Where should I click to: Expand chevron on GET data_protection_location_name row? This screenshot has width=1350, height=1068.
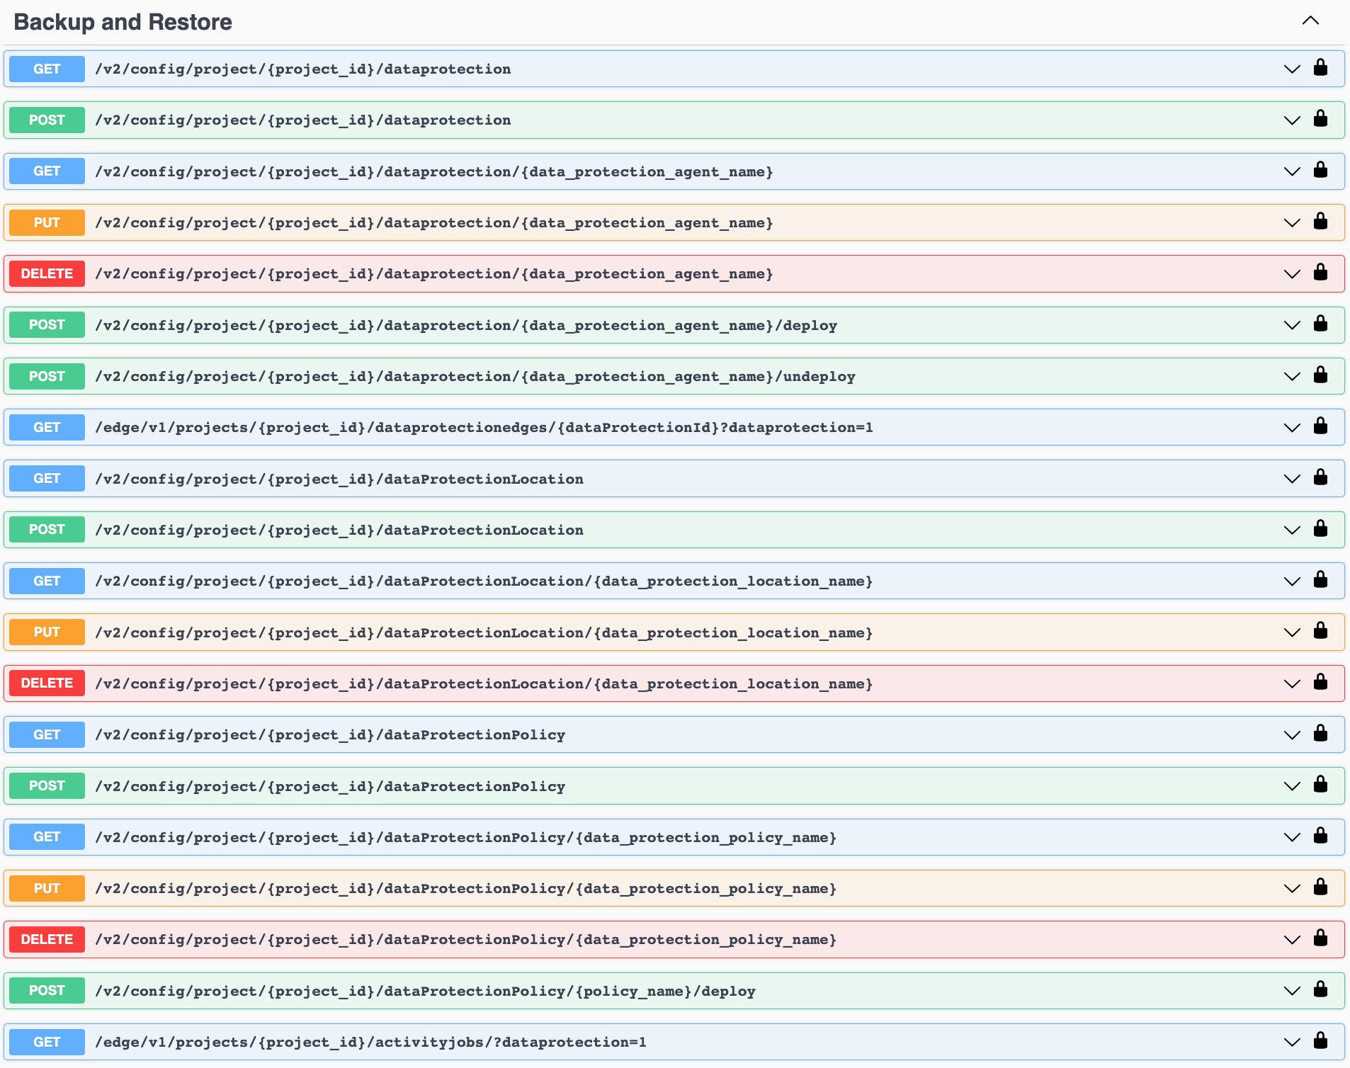click(x=1292, y=581)
